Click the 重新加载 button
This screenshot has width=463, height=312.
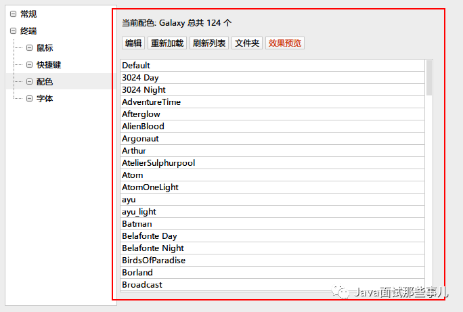click(x=167, y=43)
